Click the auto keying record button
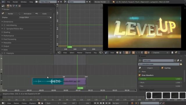186x105 pixels. coord(132,103)
